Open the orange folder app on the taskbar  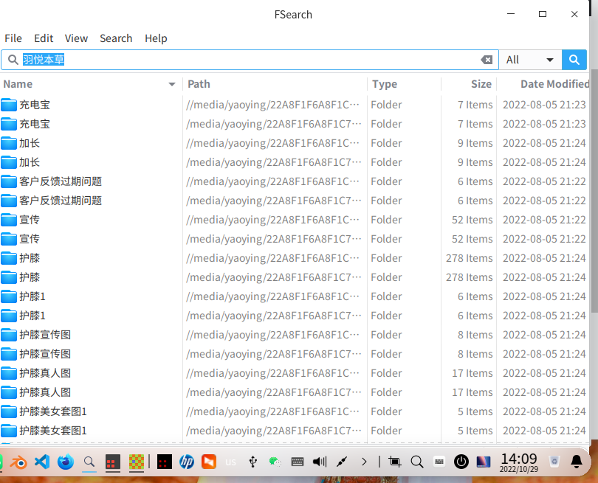[x=209, y=462]
